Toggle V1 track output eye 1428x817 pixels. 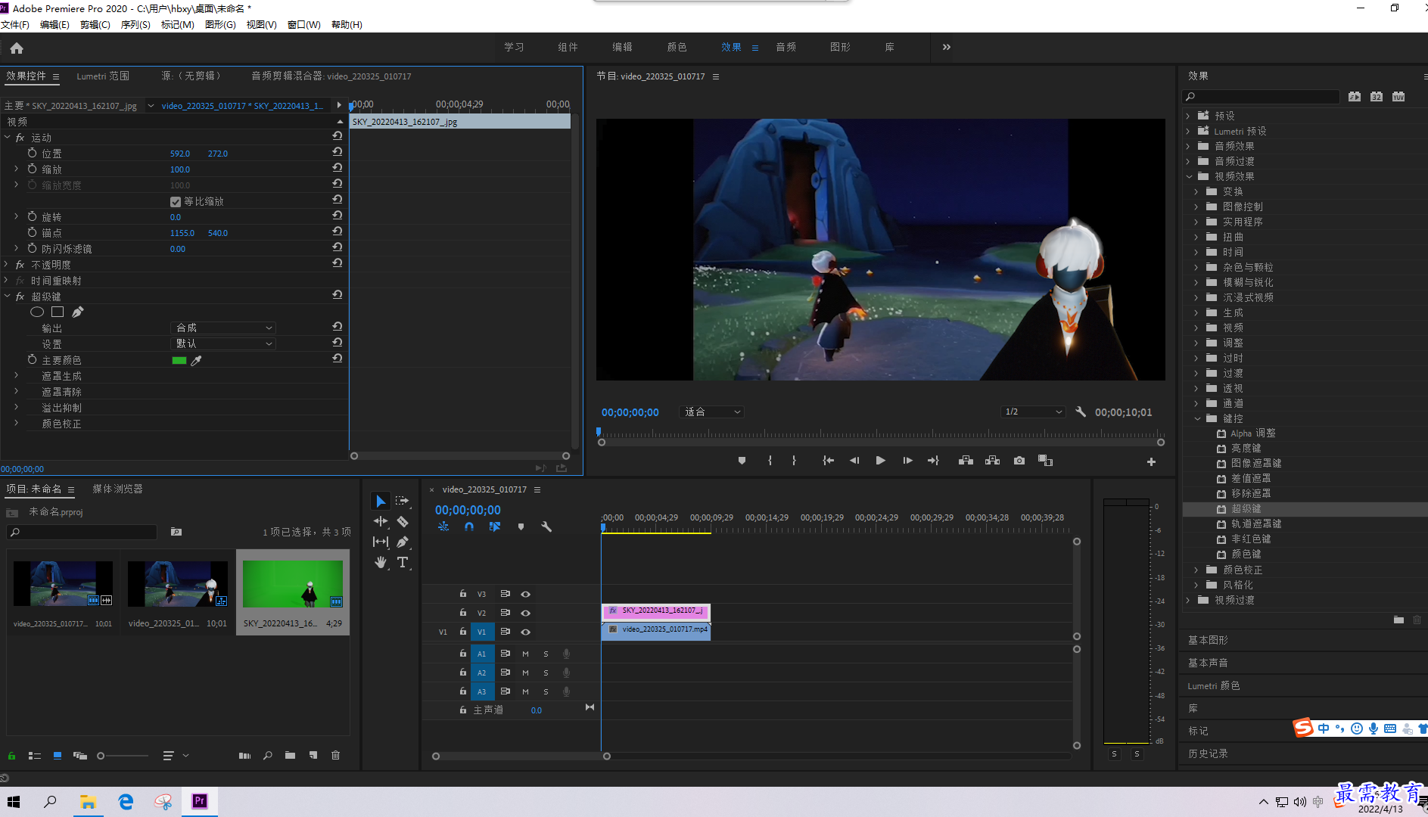(525, 632)
